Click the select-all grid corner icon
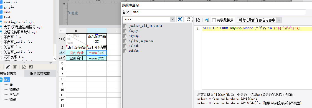The image size is (312, 108). point(62,31)
